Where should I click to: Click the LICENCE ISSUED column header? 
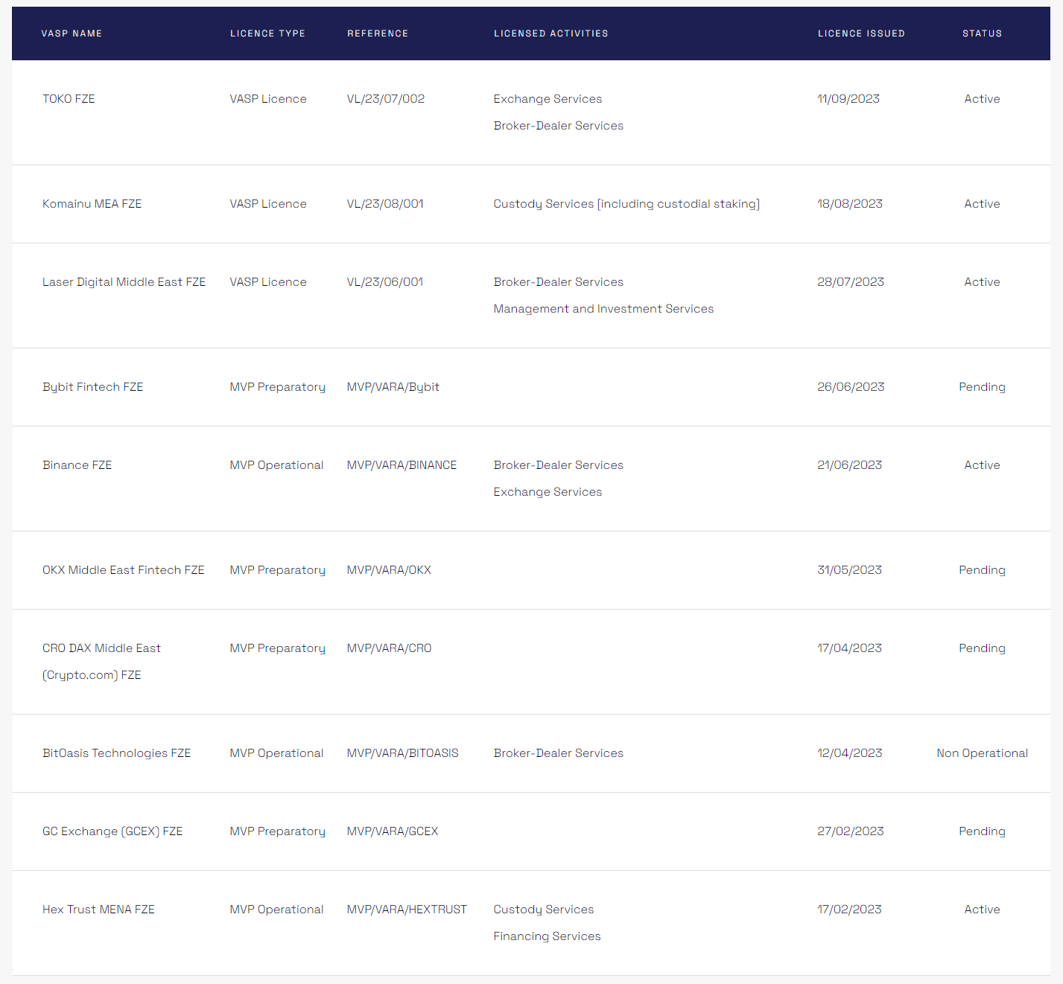point(861,33)
